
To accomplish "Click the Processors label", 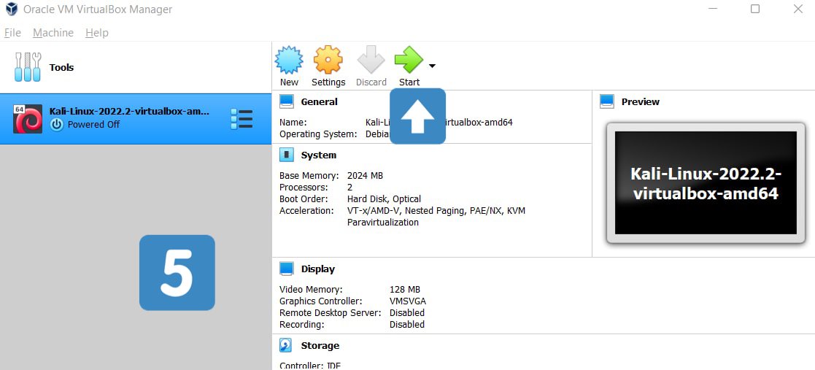I will [x=304, y=187].
